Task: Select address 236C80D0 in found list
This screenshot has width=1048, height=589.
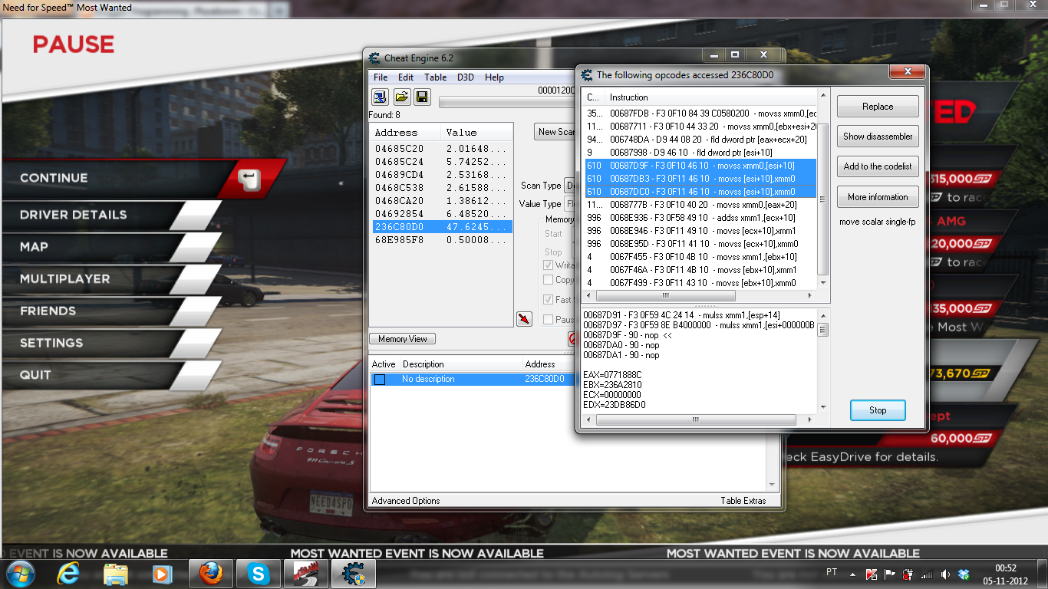Action: click(440, 226)
